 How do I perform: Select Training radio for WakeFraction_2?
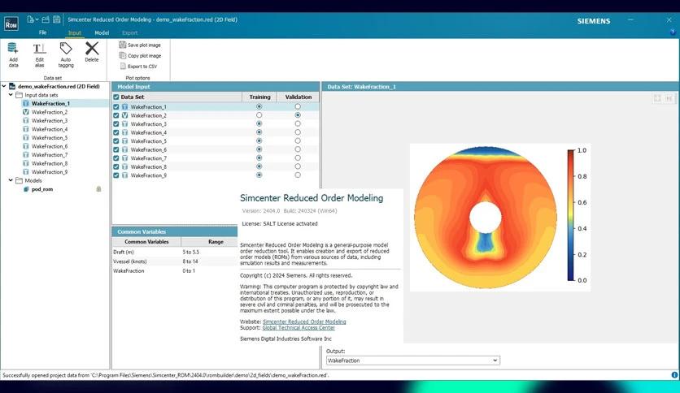(x=259, y=115)
